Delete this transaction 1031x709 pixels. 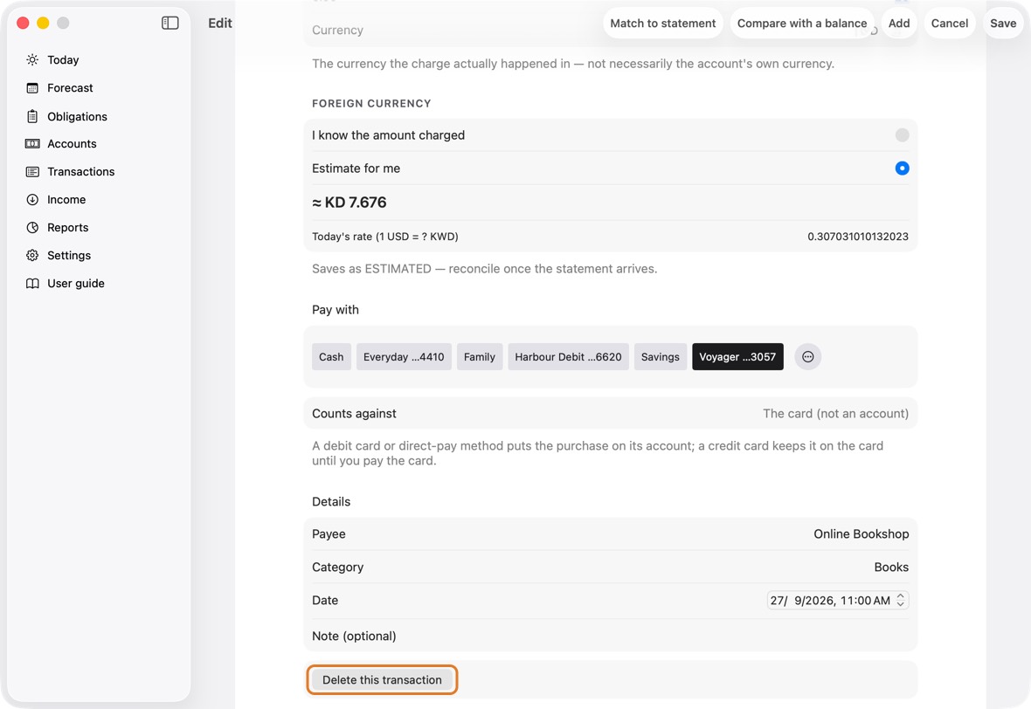pos(382,680)
